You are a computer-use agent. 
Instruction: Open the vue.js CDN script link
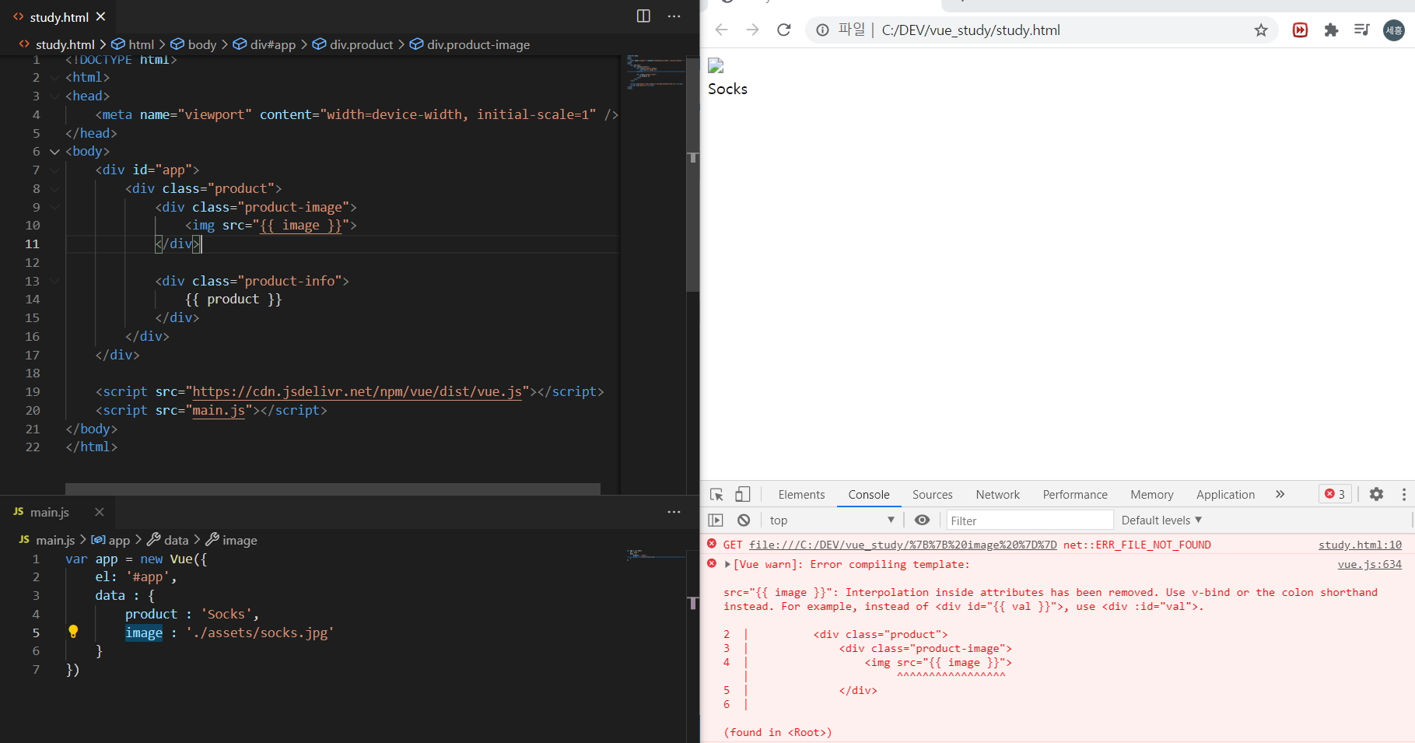(x=357, y=392)
